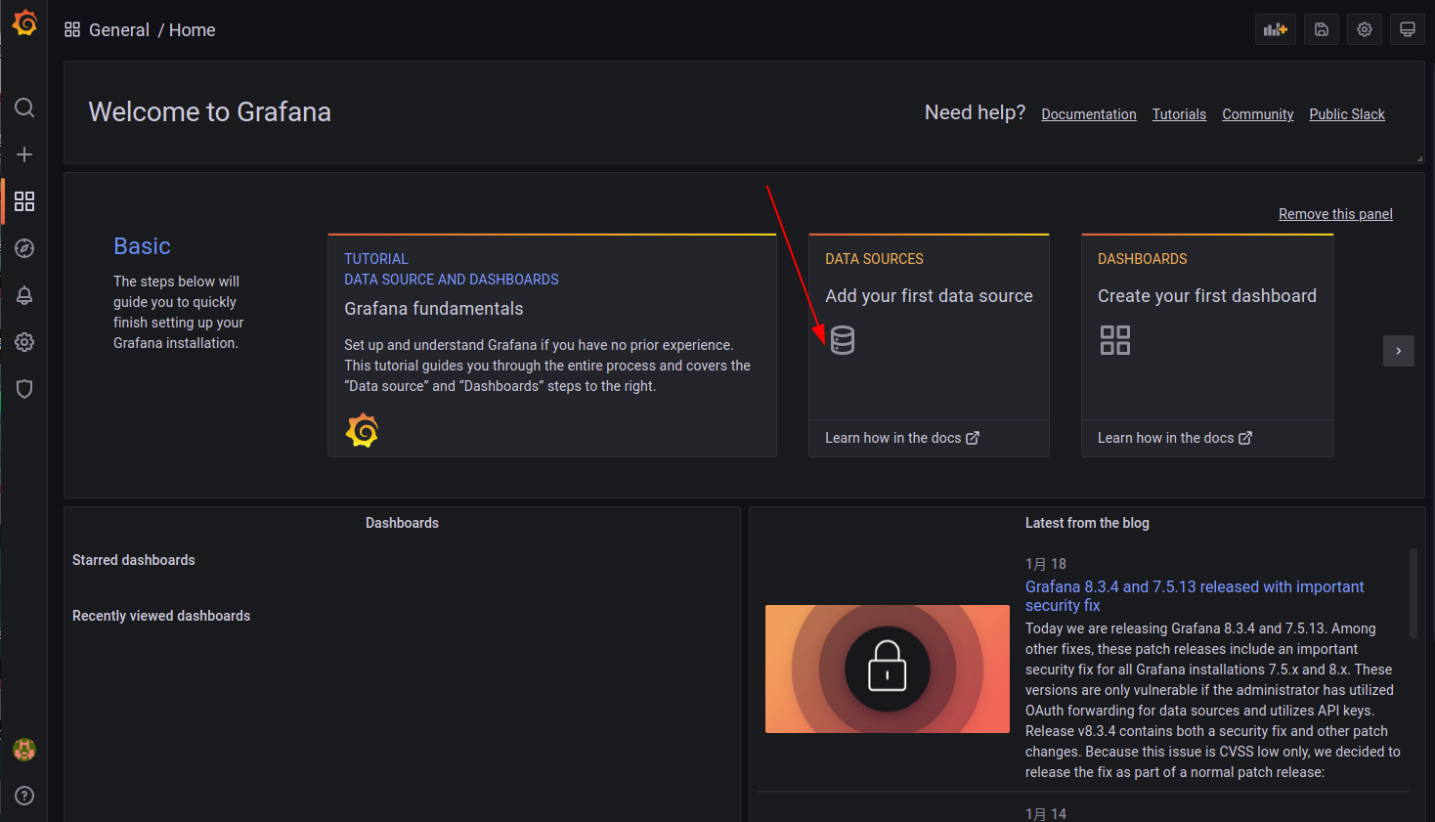Open the Explore compass icon
Viewport: 1435px width, 822px height.
[24, 248]
